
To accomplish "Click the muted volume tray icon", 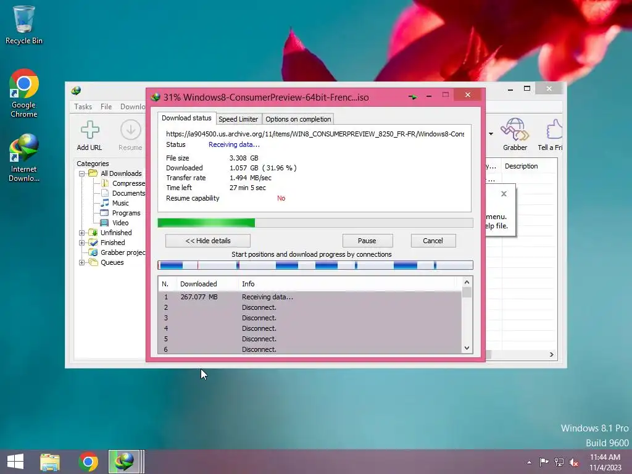I will coord(574,462).
